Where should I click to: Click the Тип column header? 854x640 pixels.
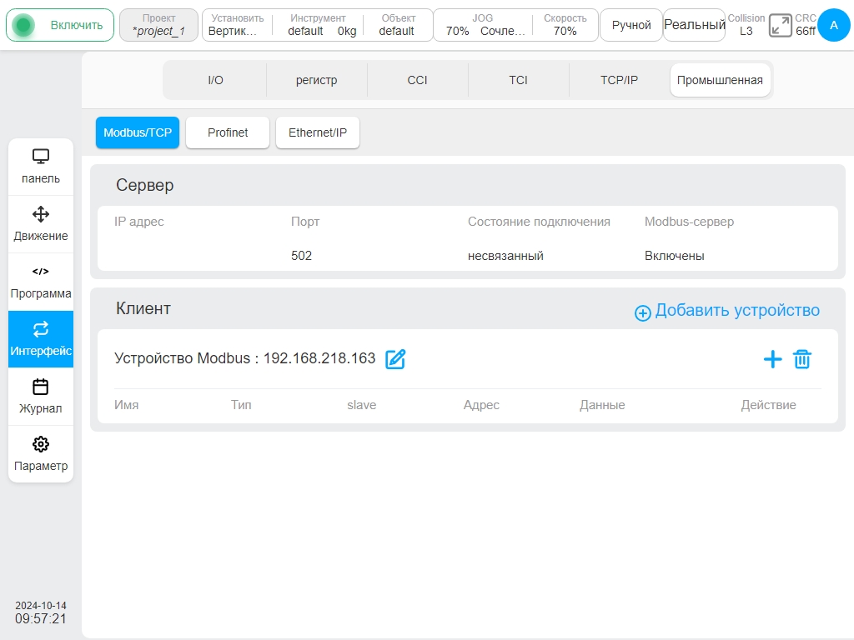241,405
